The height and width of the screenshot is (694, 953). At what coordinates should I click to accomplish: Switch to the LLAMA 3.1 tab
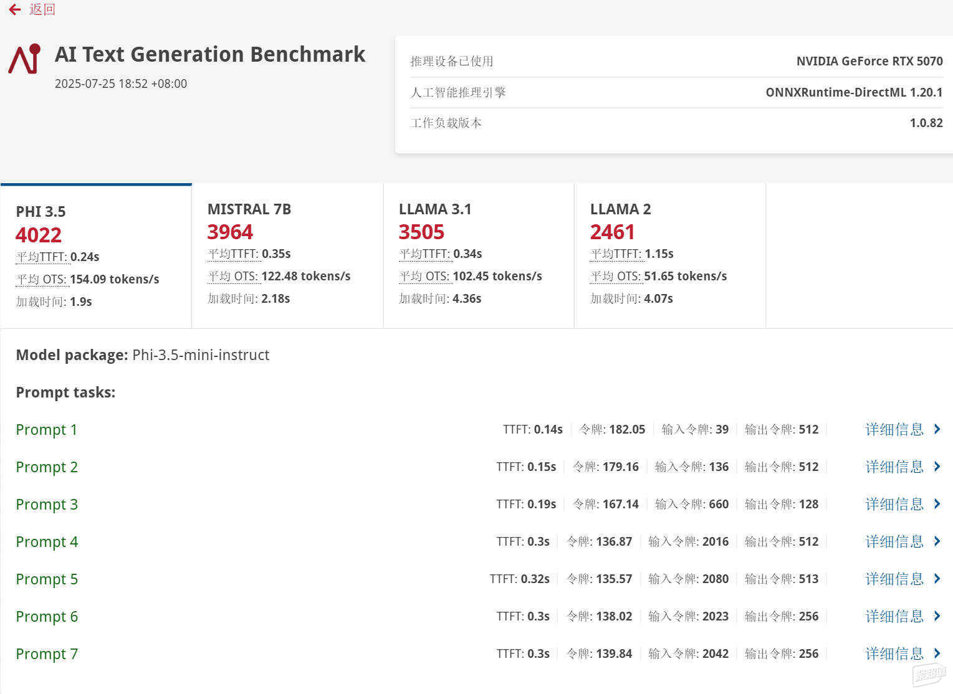click(479, 256)
